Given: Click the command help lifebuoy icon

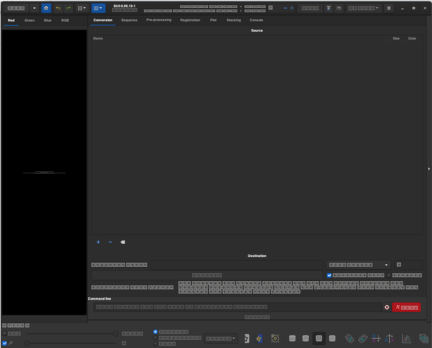Looking at the screenshot, I should pyautogui.click(x=386, y=307).
